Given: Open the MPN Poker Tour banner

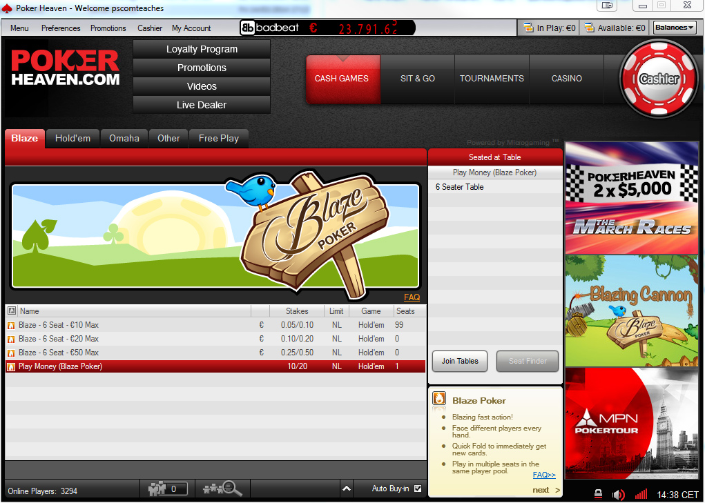Looking at the screenshot, I should coord(632,423).
